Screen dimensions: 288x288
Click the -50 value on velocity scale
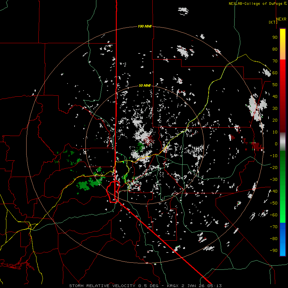pyautogui.click(x=274, y=203)
